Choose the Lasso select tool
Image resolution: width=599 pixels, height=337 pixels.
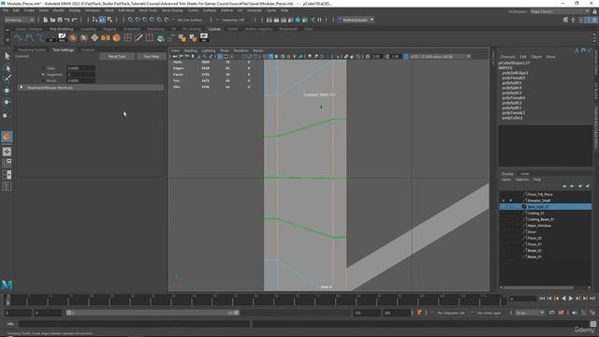point(7,68)
